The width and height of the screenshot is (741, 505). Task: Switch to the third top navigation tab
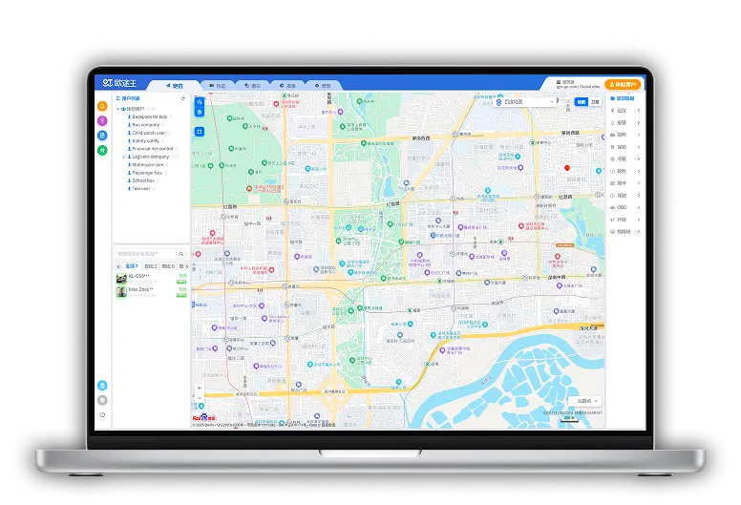pos(252,86)
